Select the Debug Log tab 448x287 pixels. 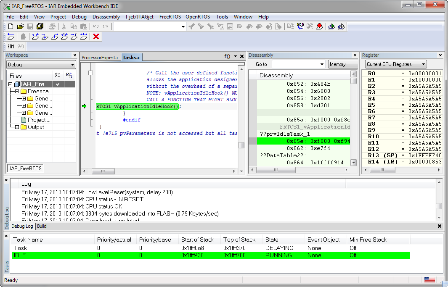(x=22, y=226)
